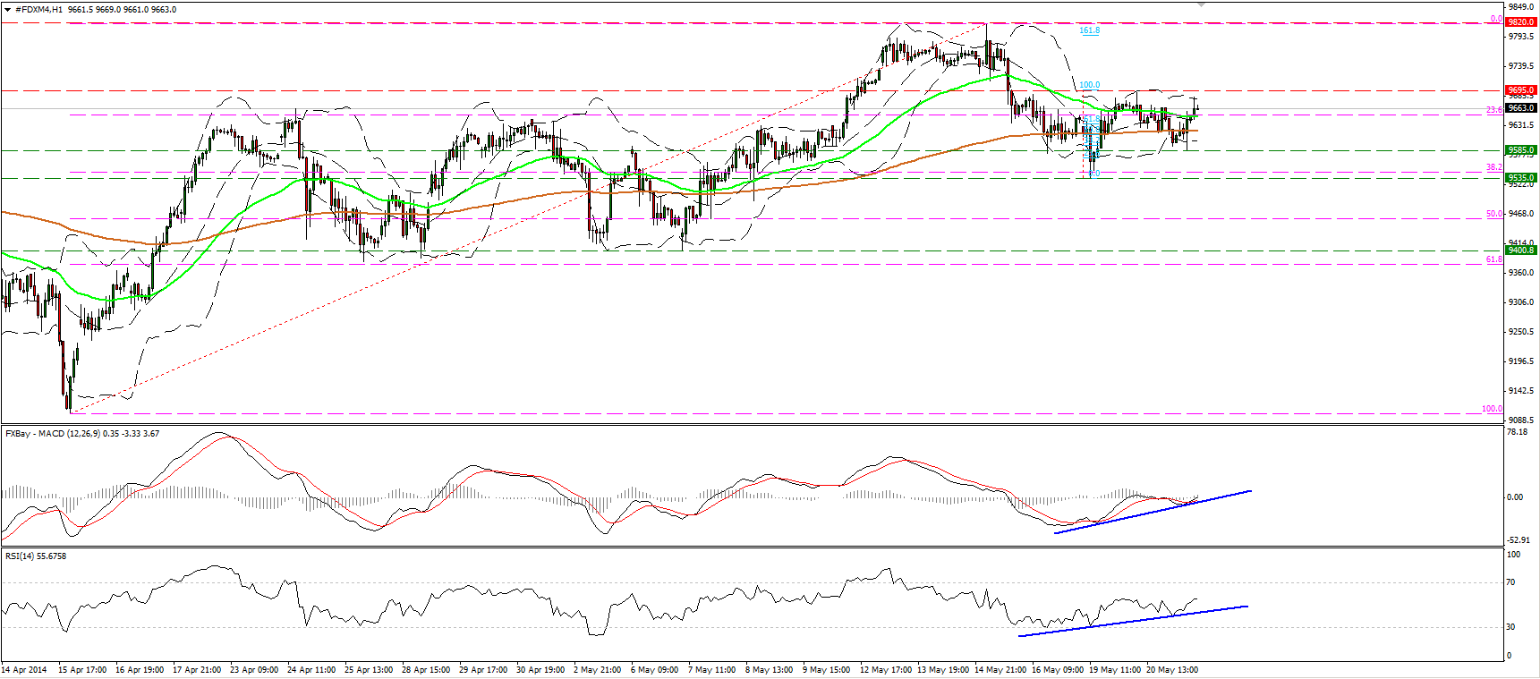Click the 9306.0 price scale value
Image resolution: width=1540 pixels, height=679 pixels.
(x=1520, y=302)
